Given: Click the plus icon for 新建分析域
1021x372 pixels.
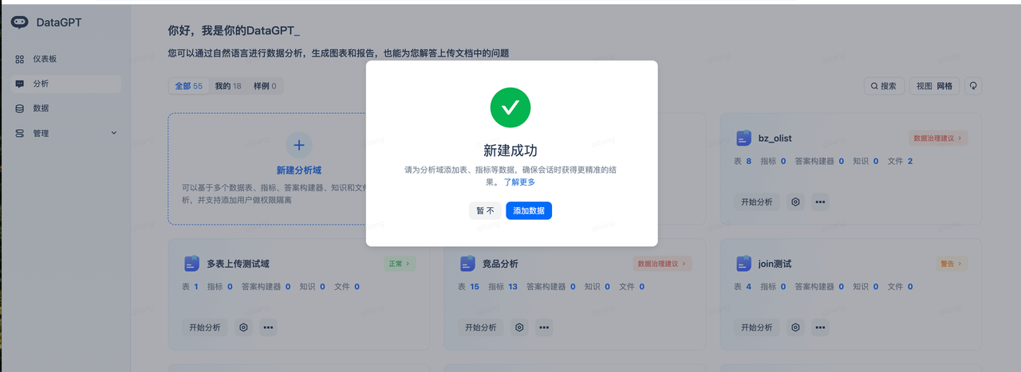Looking at the screenshot, I should (299, 145).
